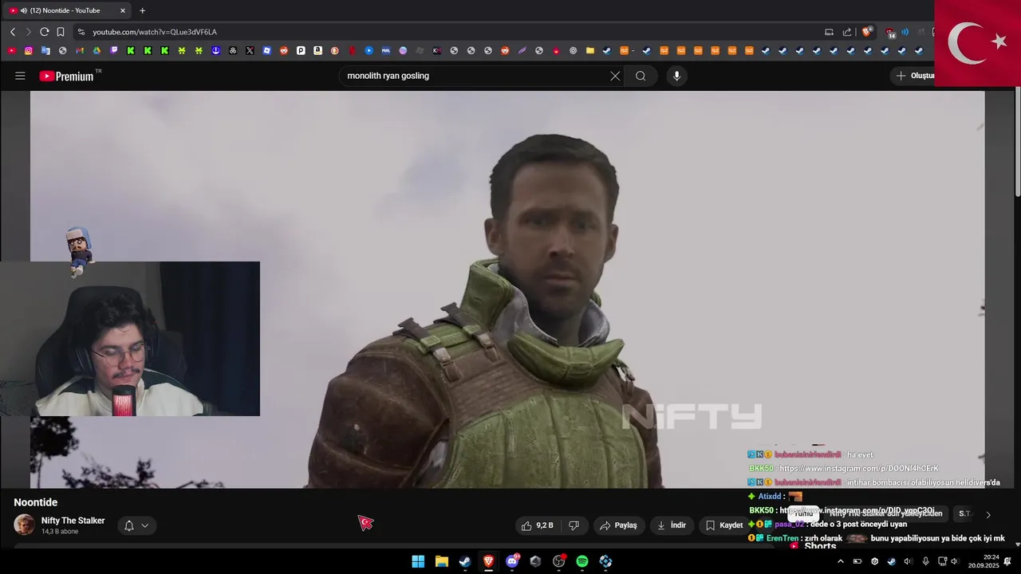Open the Twitch bookmark
1021x574 pixels.
pyautogui.click(x=114, y=50)
